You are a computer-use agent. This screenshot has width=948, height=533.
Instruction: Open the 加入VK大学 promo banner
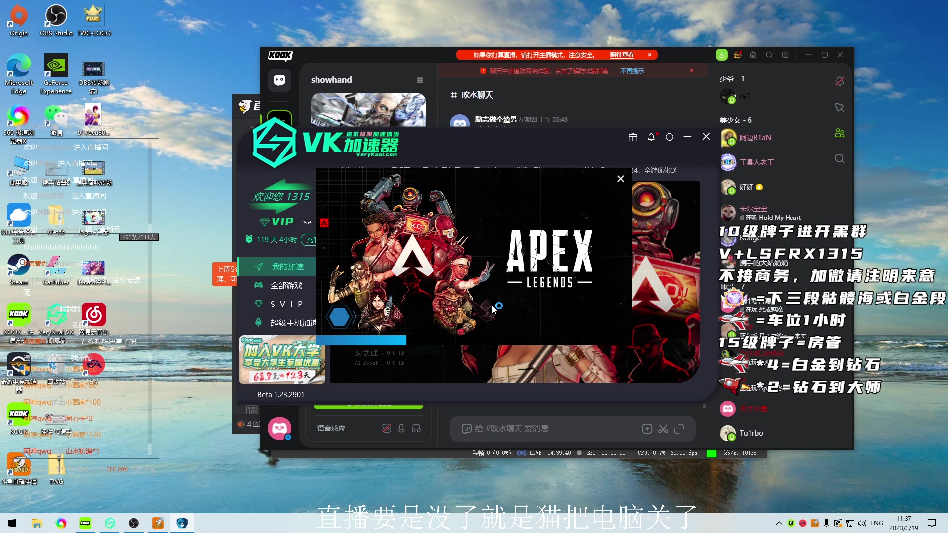tap(282, 360)
